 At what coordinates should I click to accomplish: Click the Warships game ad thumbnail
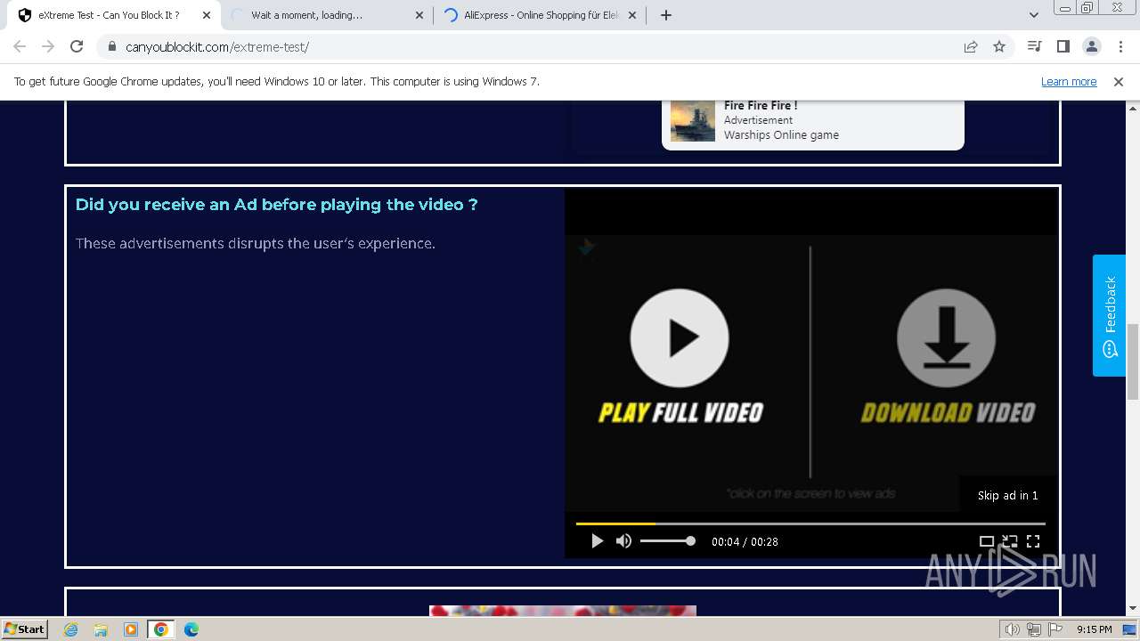tap(693, 120)
